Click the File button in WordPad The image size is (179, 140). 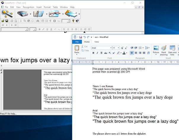tap(77, 42)
